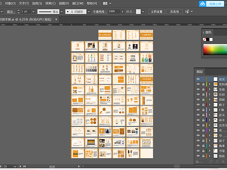Image resolution: width=227 pixels, height=170 pixels.
Task: Switch to the 颜色 panel tab
Action: 208,32
